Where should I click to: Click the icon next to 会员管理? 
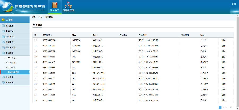(x=3, y=26)
